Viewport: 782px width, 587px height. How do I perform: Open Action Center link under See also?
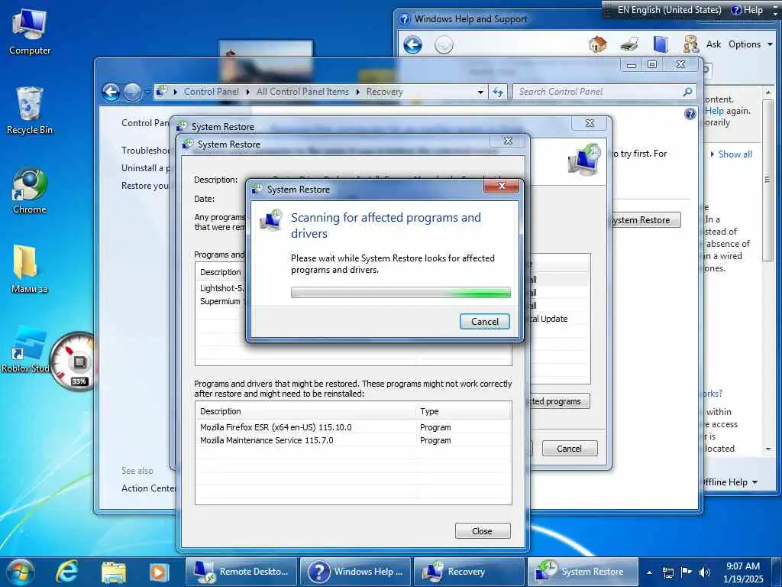click(148, 488)
